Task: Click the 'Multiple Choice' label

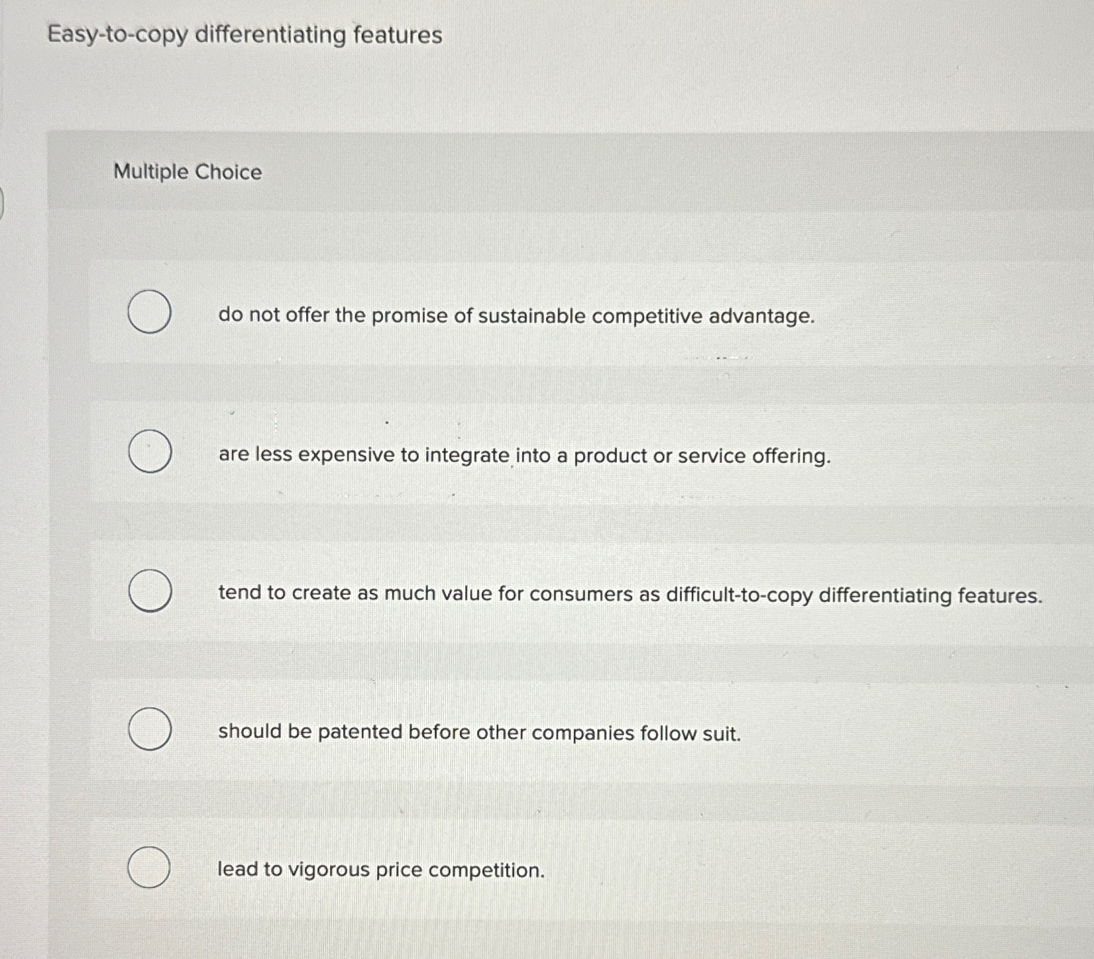Action: point(188,173)
